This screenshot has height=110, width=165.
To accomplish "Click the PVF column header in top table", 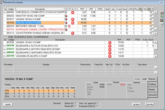I will (x=91, y=9).
